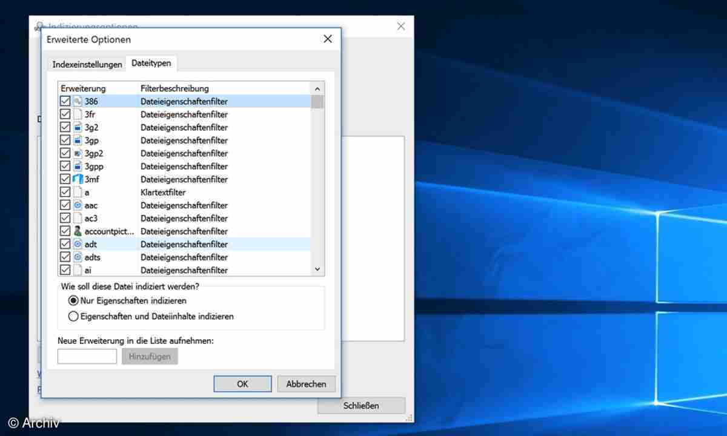This screenshot has width=727, height=436.
Task: Choose Eigenschaften und Dateiinhalte indizieren
Action: (x=74, y=316)
